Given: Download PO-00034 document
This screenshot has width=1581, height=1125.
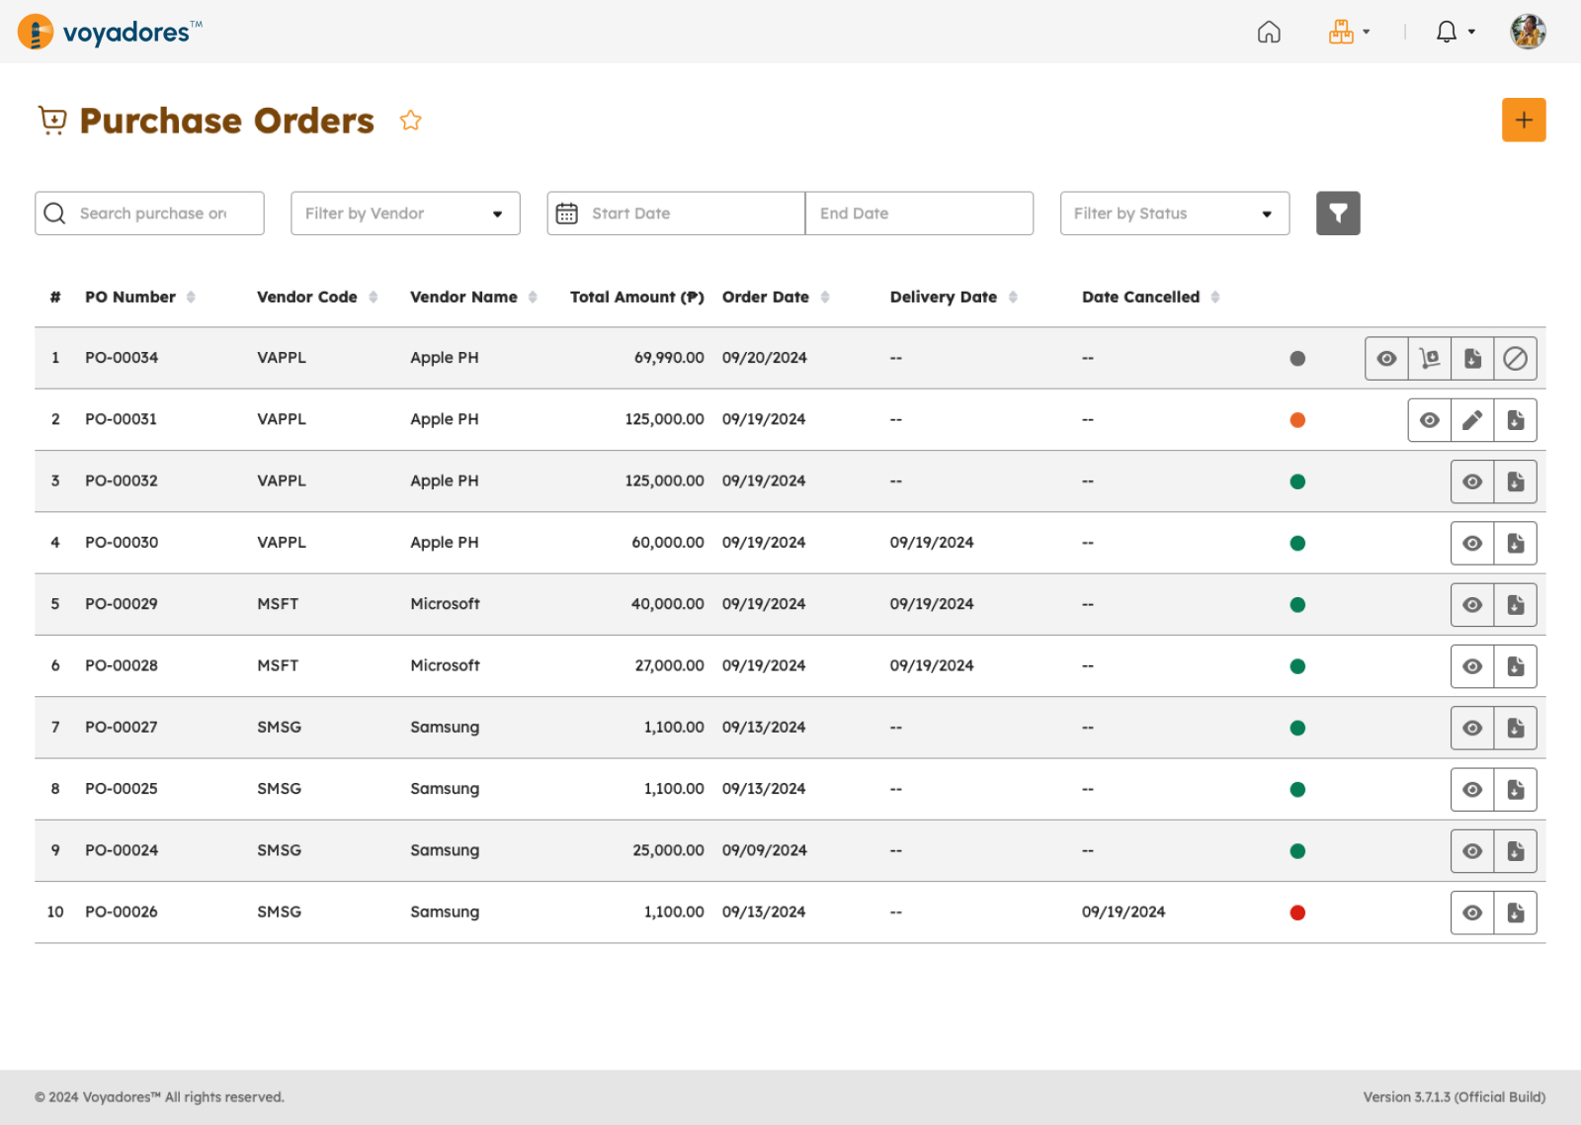Looking at the screenshot, I should (1472, 359).
